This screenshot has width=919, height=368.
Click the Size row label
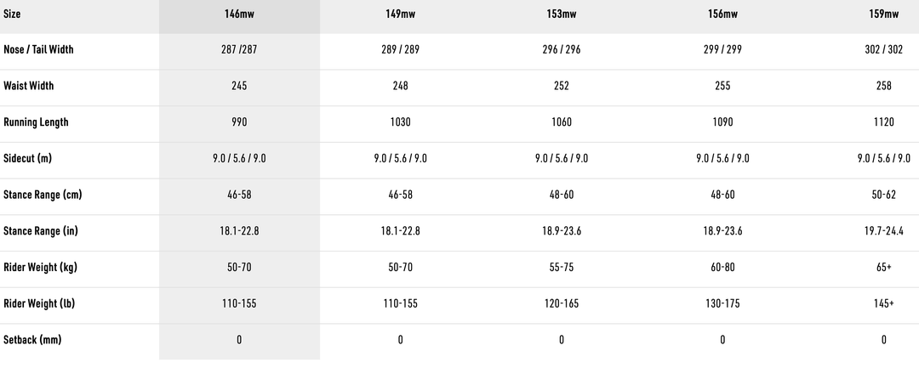[14, 14]
